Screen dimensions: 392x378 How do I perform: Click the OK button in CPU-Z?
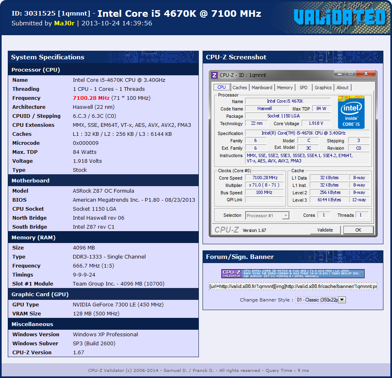pyautogui.click(x=358, y=230)
